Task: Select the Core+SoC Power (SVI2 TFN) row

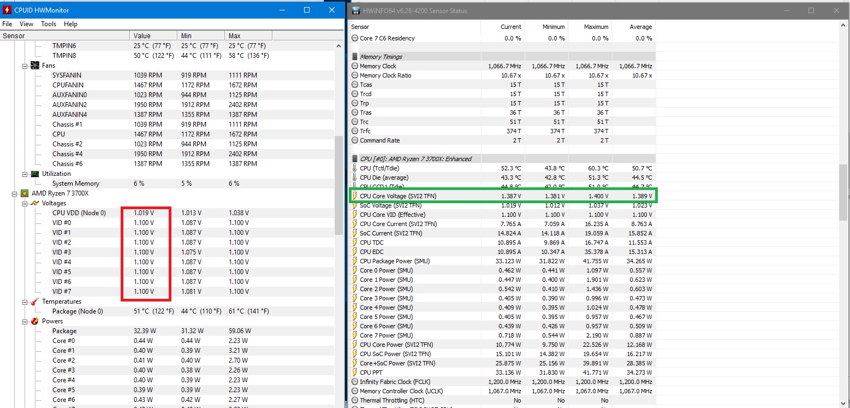Action: click(x=502, y=363)
